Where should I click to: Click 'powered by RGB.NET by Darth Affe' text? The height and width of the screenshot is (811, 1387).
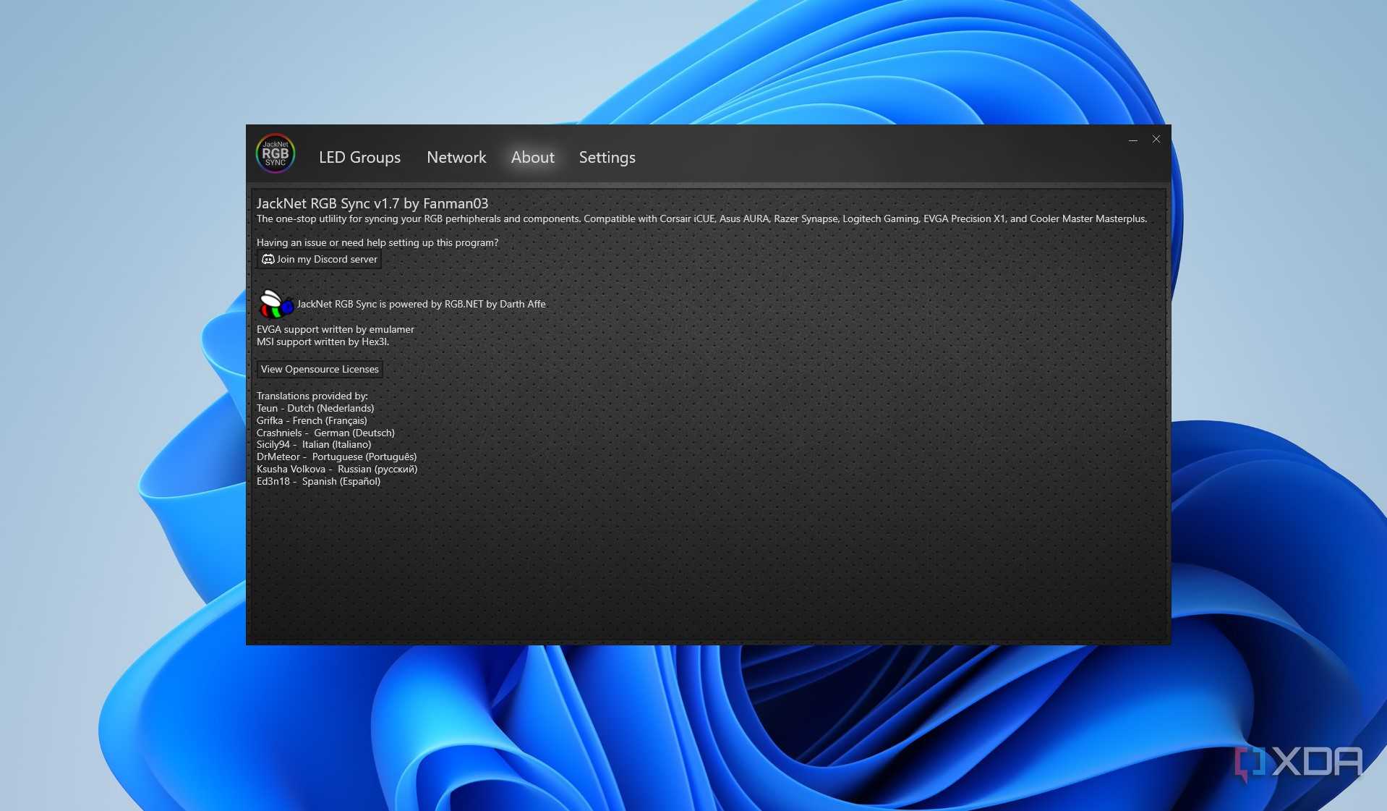[467, 304]
